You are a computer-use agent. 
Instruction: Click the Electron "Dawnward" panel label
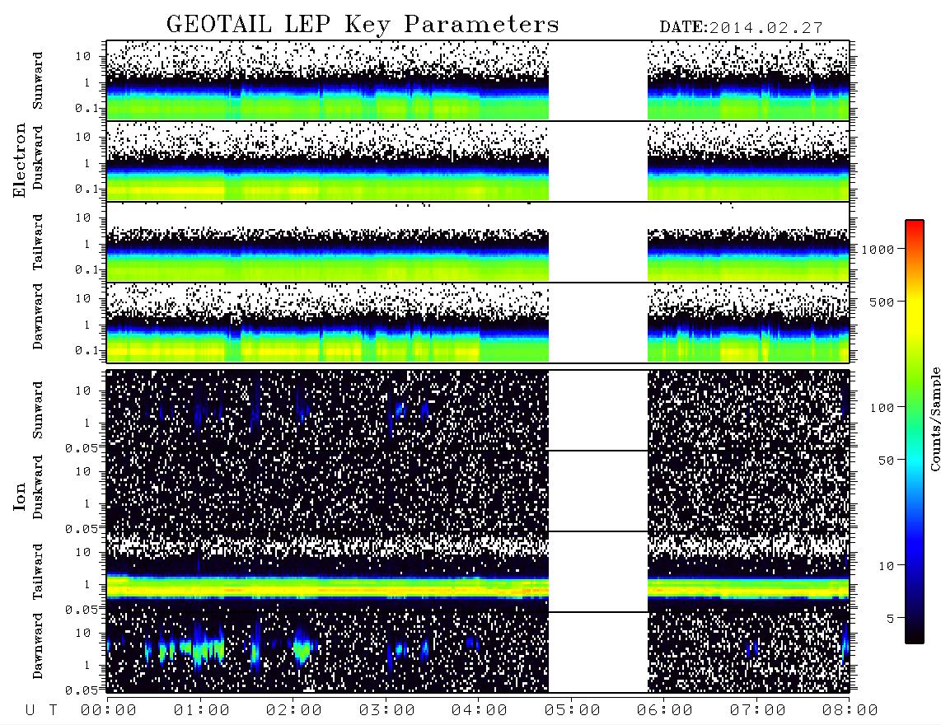(x=38, y=316)
